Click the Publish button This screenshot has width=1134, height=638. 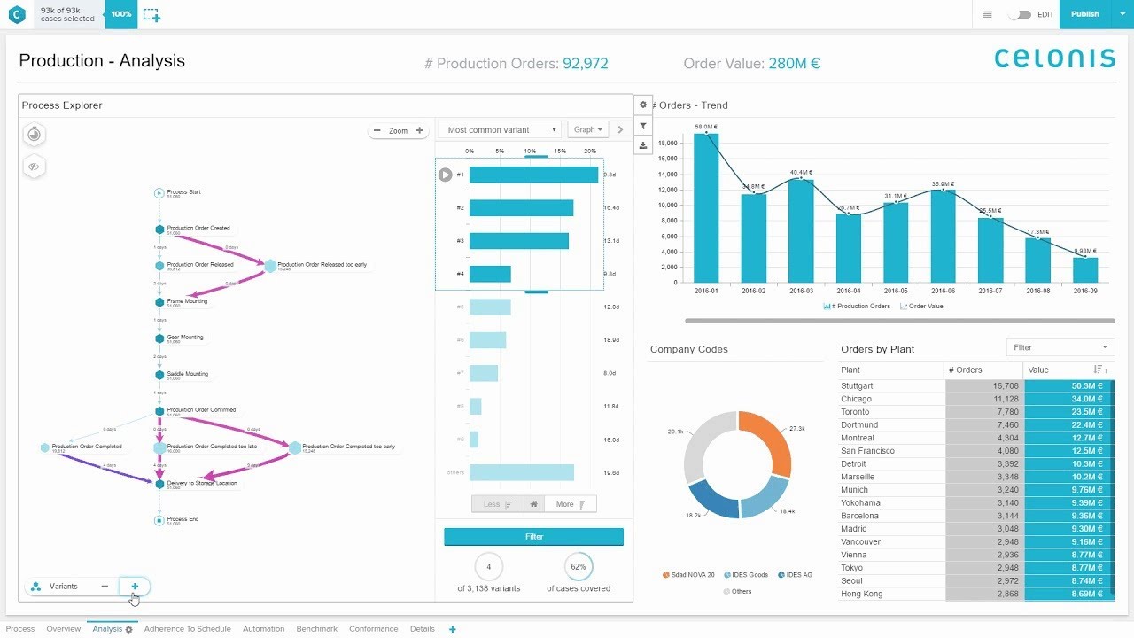point(1085,14)
